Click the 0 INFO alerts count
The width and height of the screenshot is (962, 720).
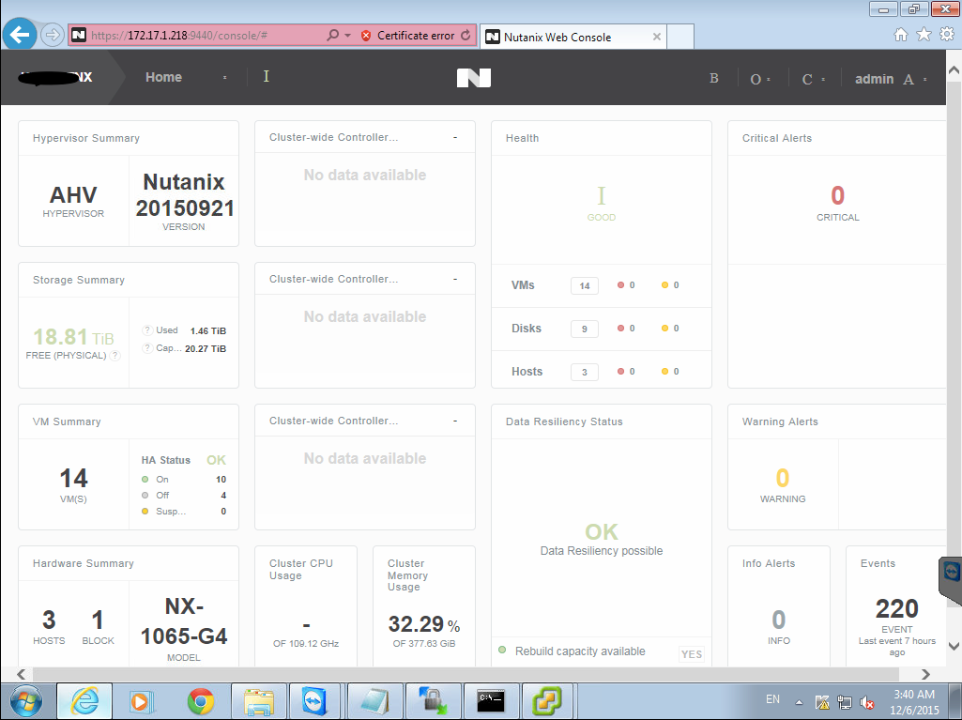(779, 620)
